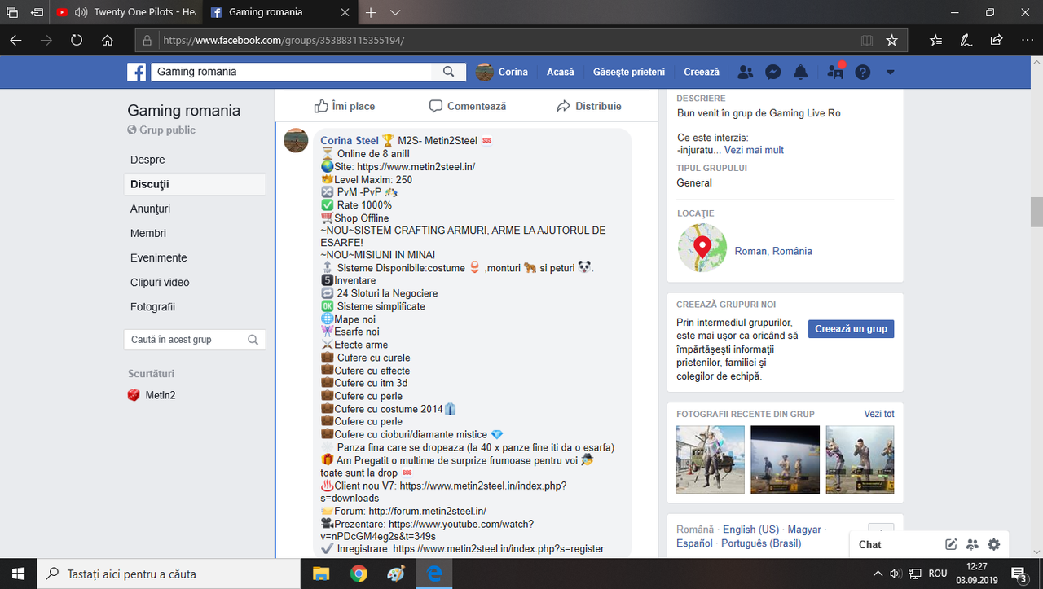Share this page from Edge toolbar
Viewport: 1043px width, 589px height.
(x=996, y=40)
